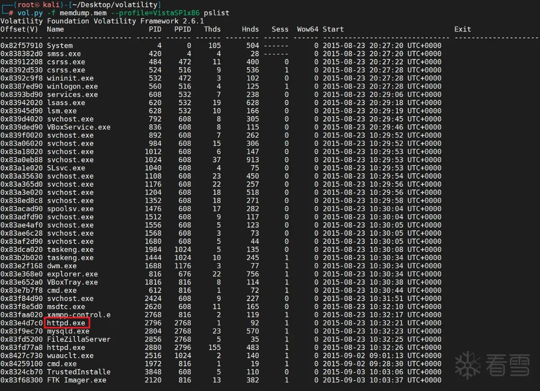Click the Start column header

click(x=333, y=29)
